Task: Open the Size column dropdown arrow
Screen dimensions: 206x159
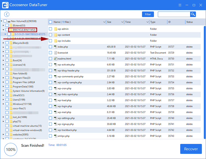Action: pyautogui.click(x=122, y=22)
